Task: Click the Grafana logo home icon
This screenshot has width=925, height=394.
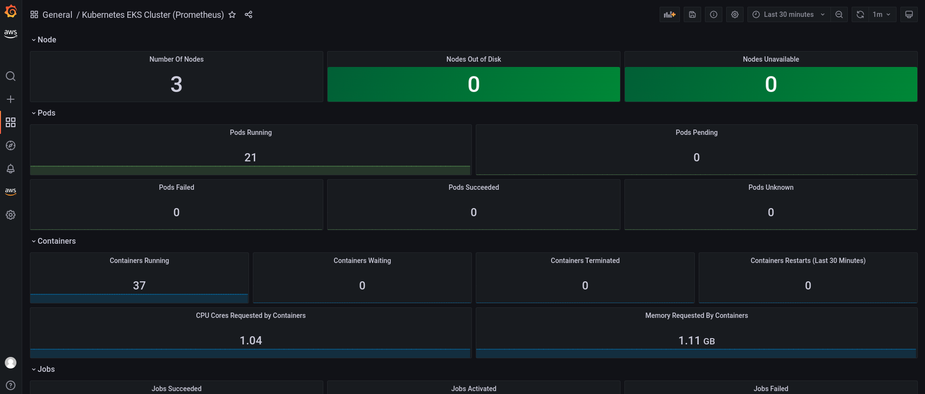Action: point(11,11)
